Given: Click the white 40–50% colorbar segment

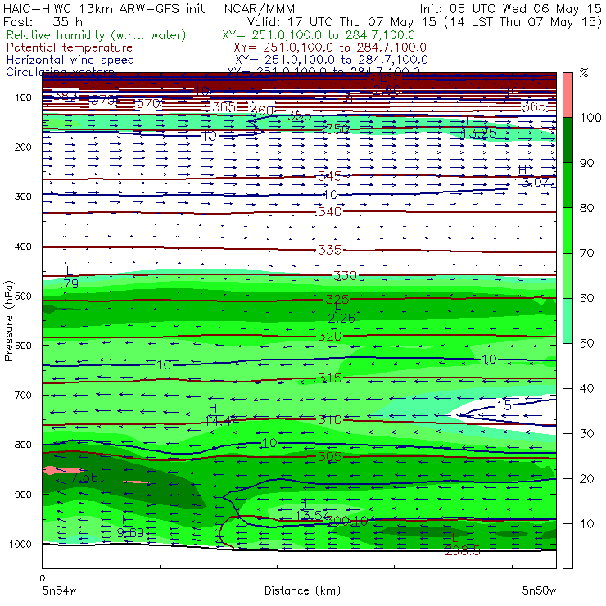Looking at the screenshot, I should point(568,365).
